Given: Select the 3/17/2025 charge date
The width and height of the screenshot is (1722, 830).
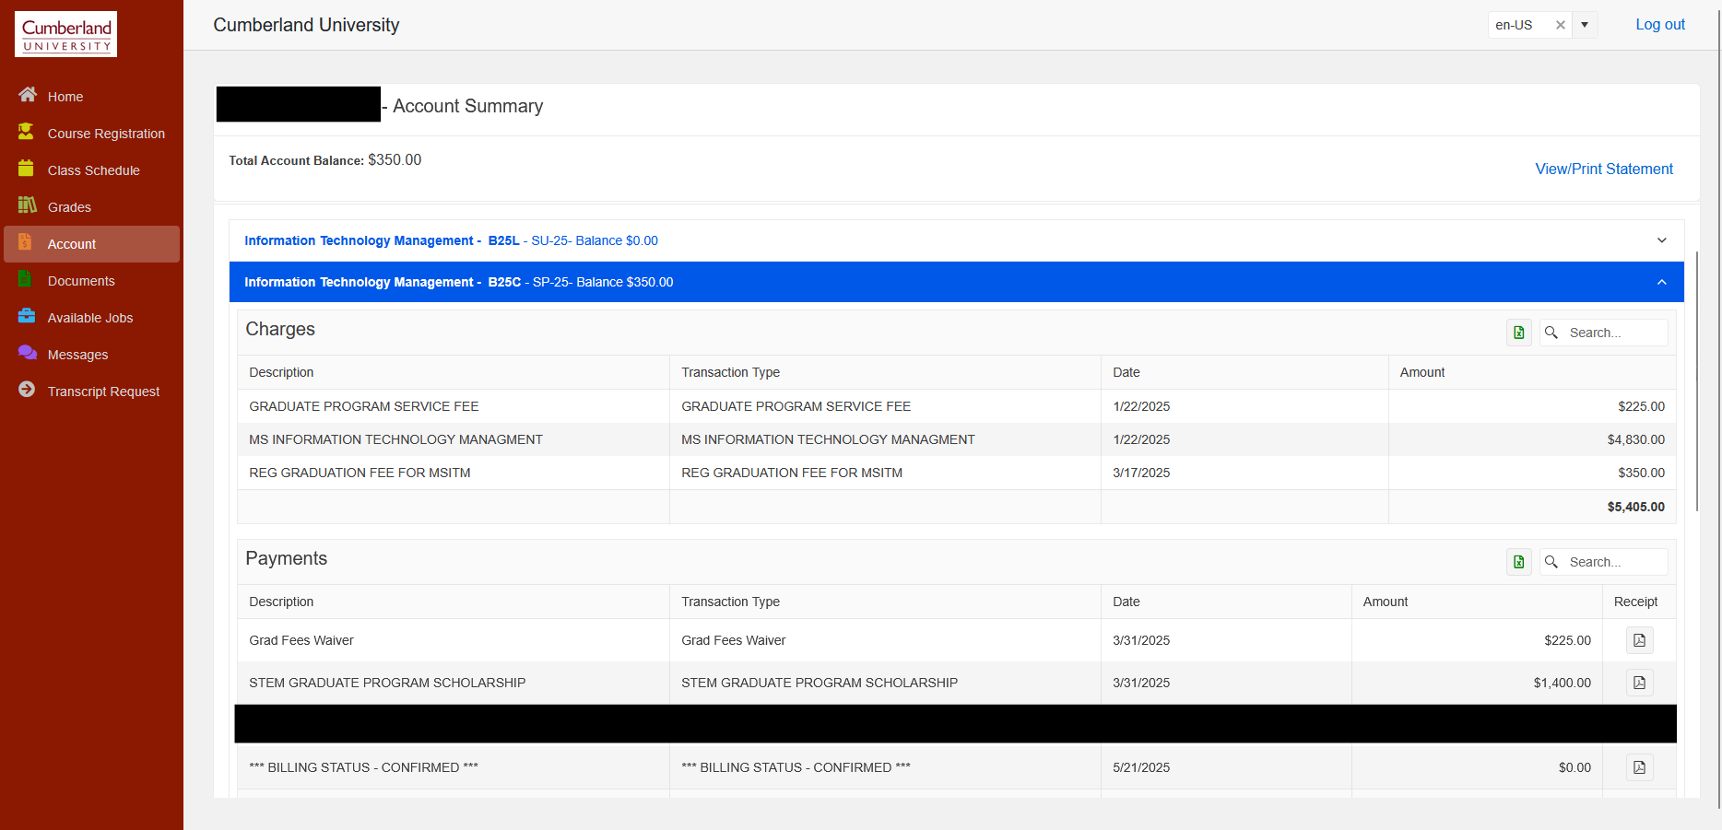Looking at the screenshot, I should click(1141, 473).
